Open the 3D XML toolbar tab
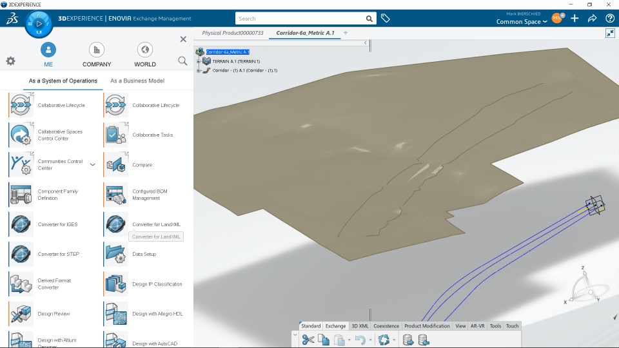The image size is (619, 348). (x=360, y=326)
